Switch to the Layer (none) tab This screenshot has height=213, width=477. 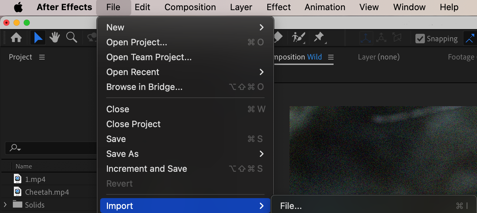coord(379,57)
